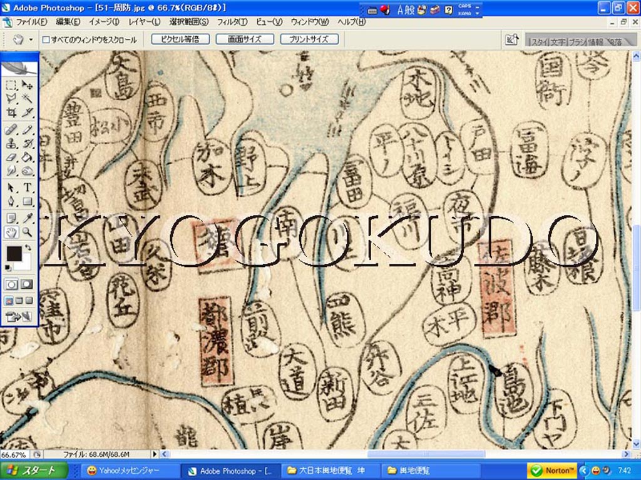The image size is (641, 480).
Task: Select the Sponge tool
Action: click(27, 170)
